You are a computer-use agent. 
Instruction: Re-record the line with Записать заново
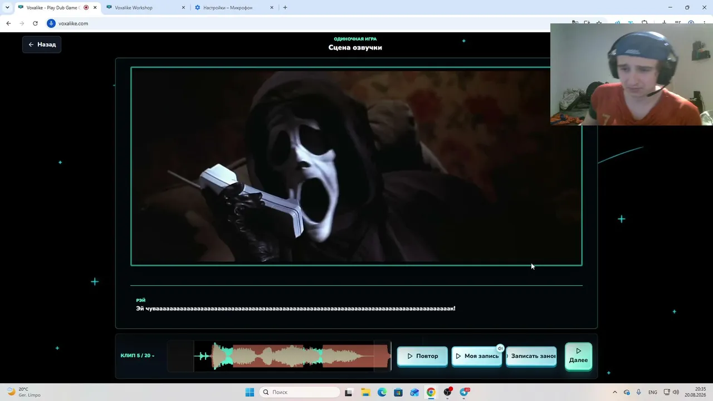click(531, 356)
